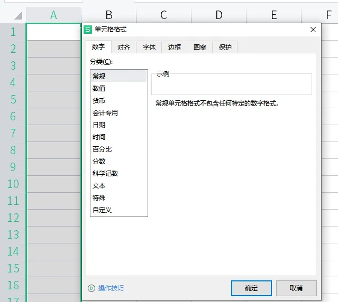338x302 pixels.
Task: Click cell A14 in the spreadsheet
Action: click(53, 251)
